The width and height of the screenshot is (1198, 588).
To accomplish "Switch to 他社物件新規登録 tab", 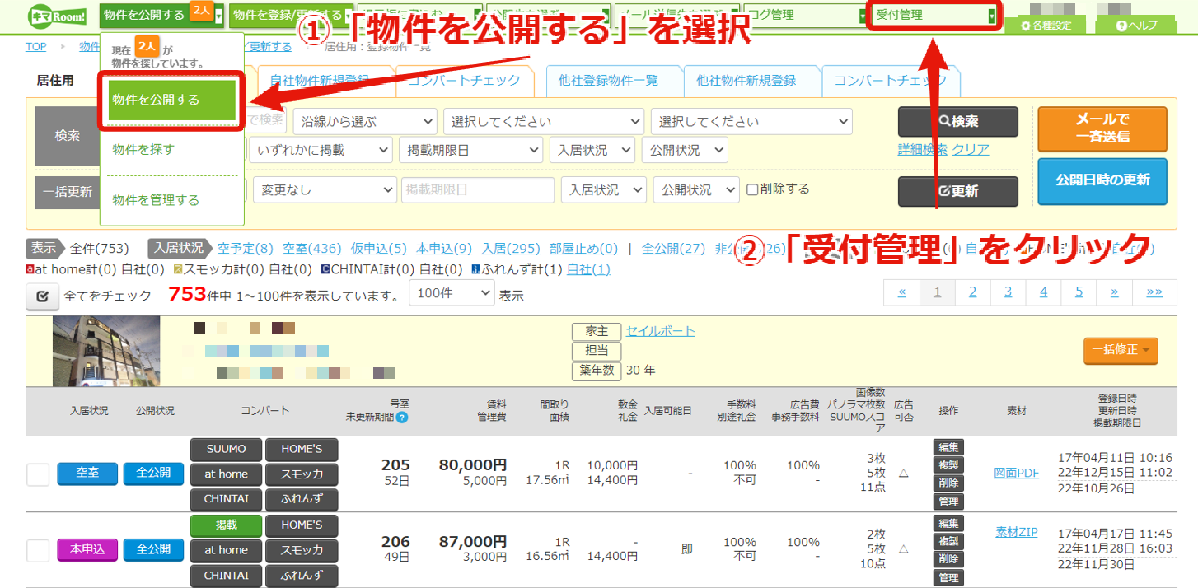I will pyautogui.click(x=746, y=80).
